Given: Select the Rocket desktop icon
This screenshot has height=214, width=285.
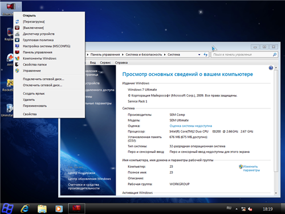Looking at the screenshot, I should point(9,85).
